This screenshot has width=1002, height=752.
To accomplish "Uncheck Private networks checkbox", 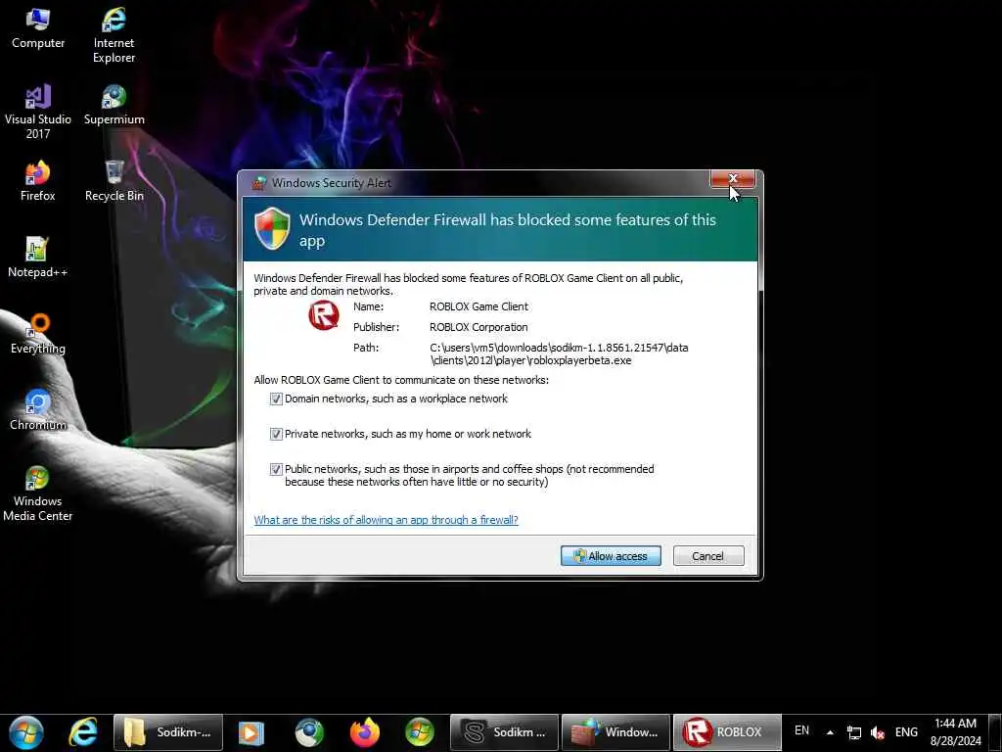I will 276,434.
